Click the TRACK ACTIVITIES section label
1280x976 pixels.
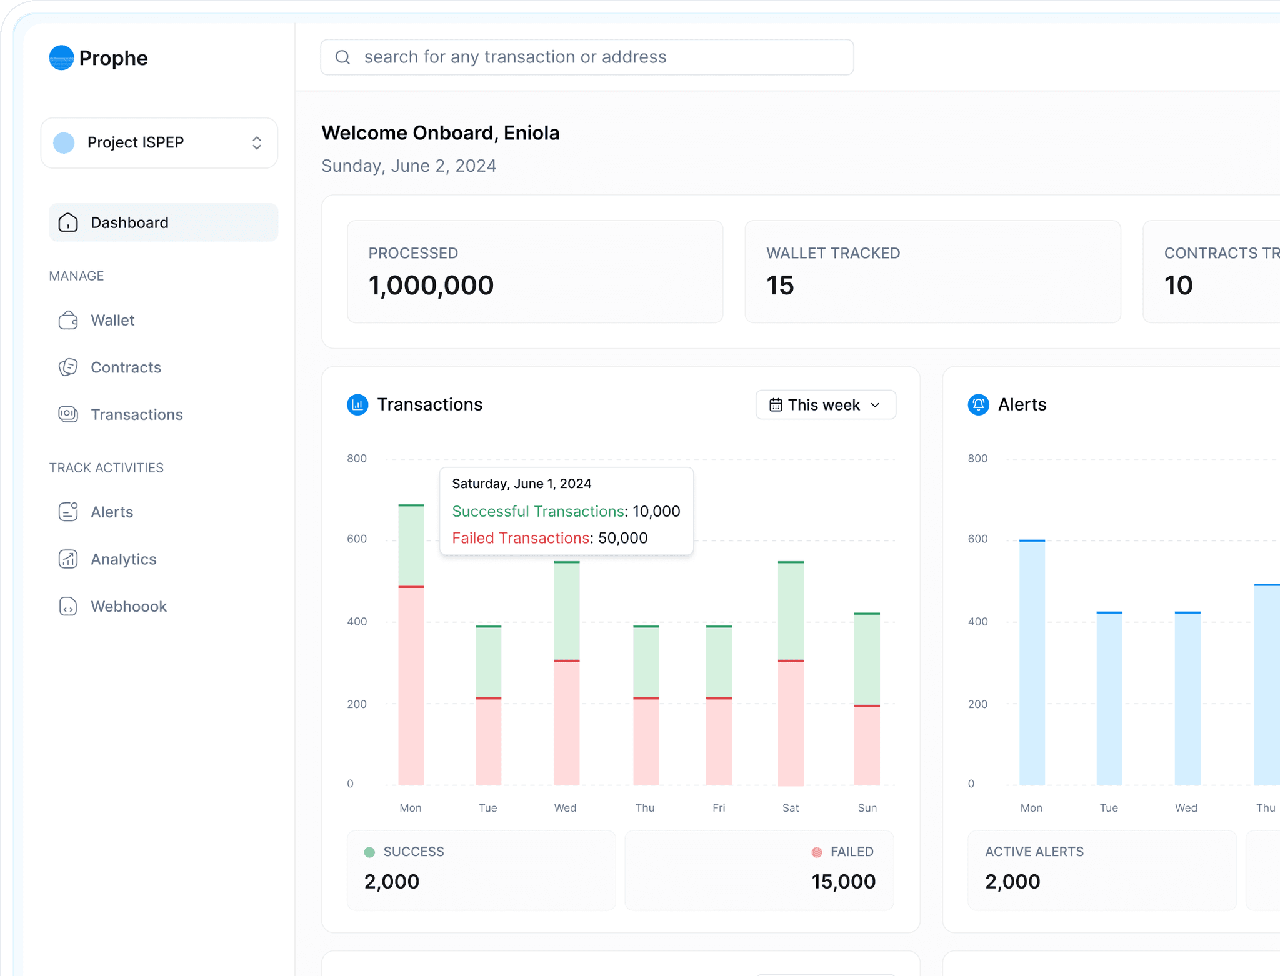[106, 468]
